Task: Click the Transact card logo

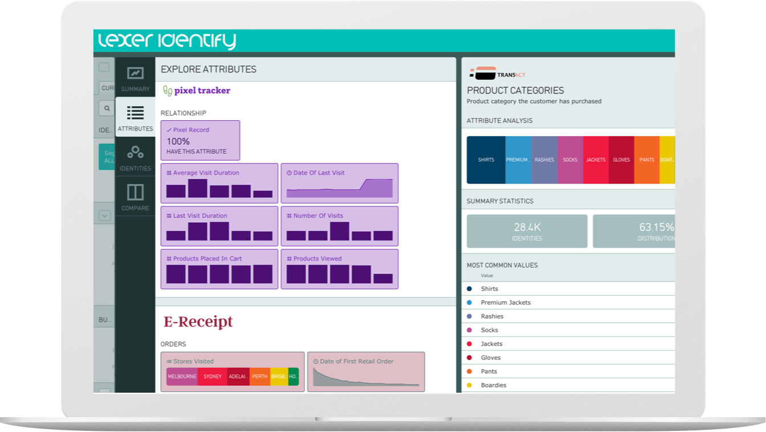Action: point(482,74)
